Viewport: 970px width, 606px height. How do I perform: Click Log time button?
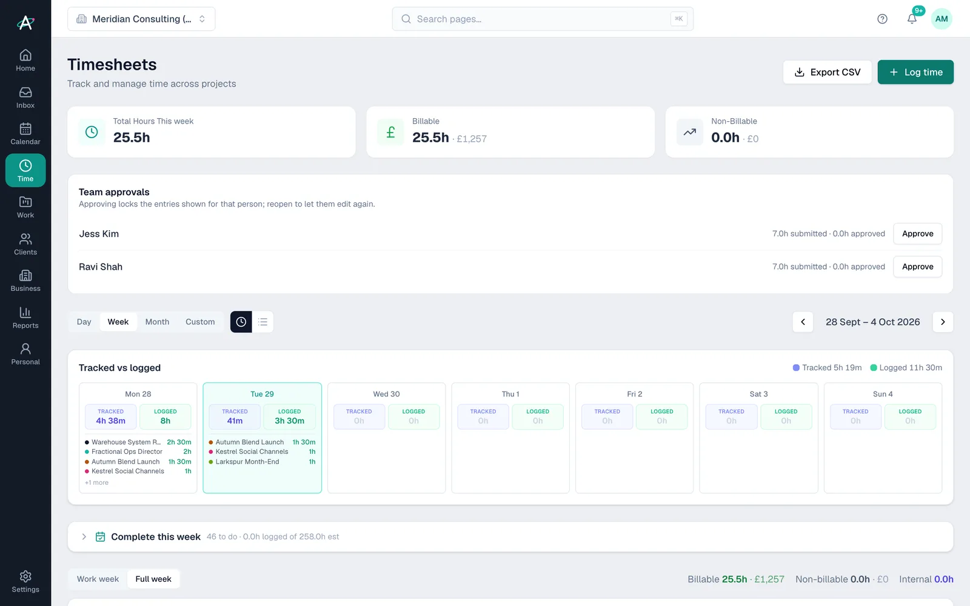[x=915, y=72]
